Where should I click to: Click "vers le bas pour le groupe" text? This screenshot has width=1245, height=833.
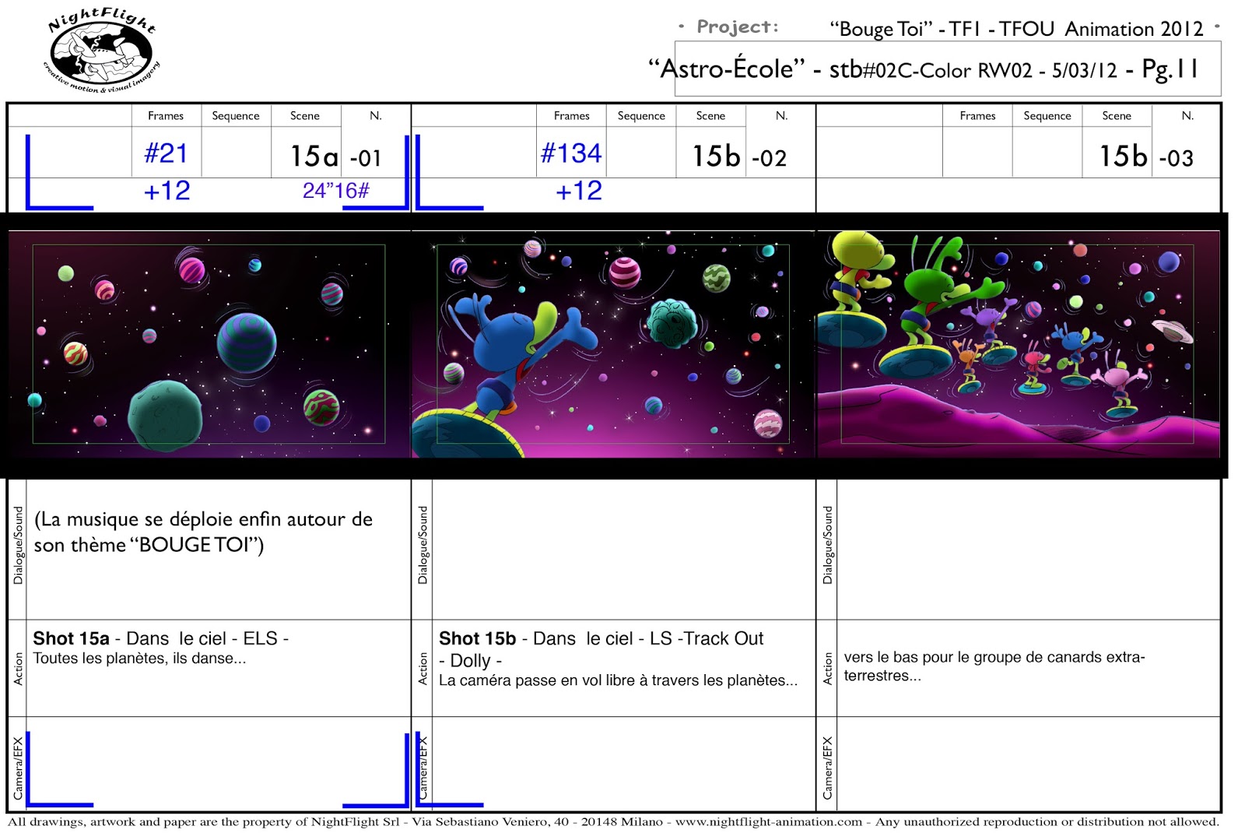[994, 666]
